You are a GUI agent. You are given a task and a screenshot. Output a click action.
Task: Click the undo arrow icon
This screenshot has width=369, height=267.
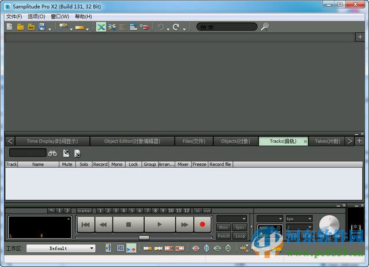pos(161,27)
